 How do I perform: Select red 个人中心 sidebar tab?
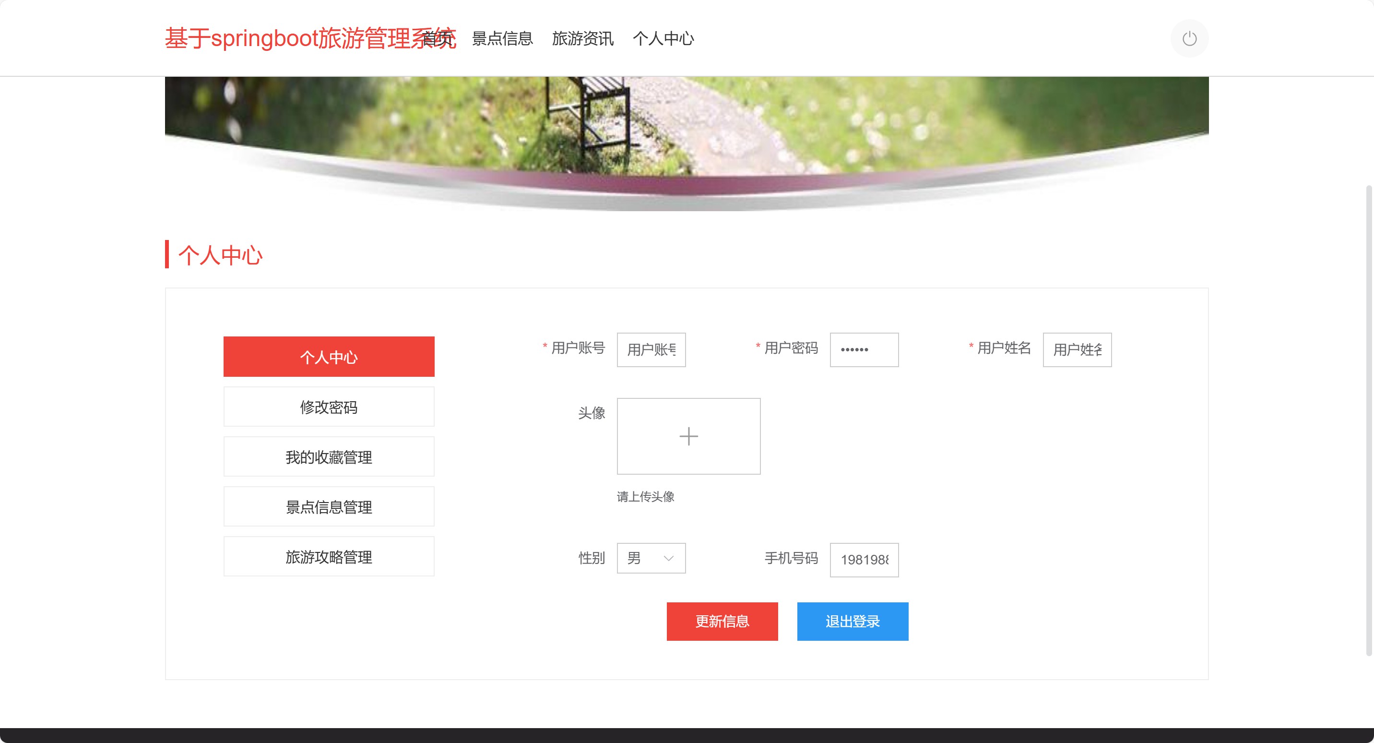coord(329,357)
